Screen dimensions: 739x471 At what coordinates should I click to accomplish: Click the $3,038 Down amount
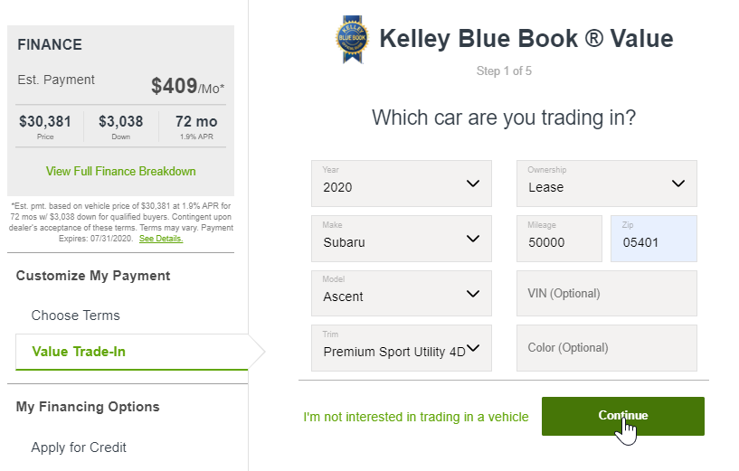point(120,121)
